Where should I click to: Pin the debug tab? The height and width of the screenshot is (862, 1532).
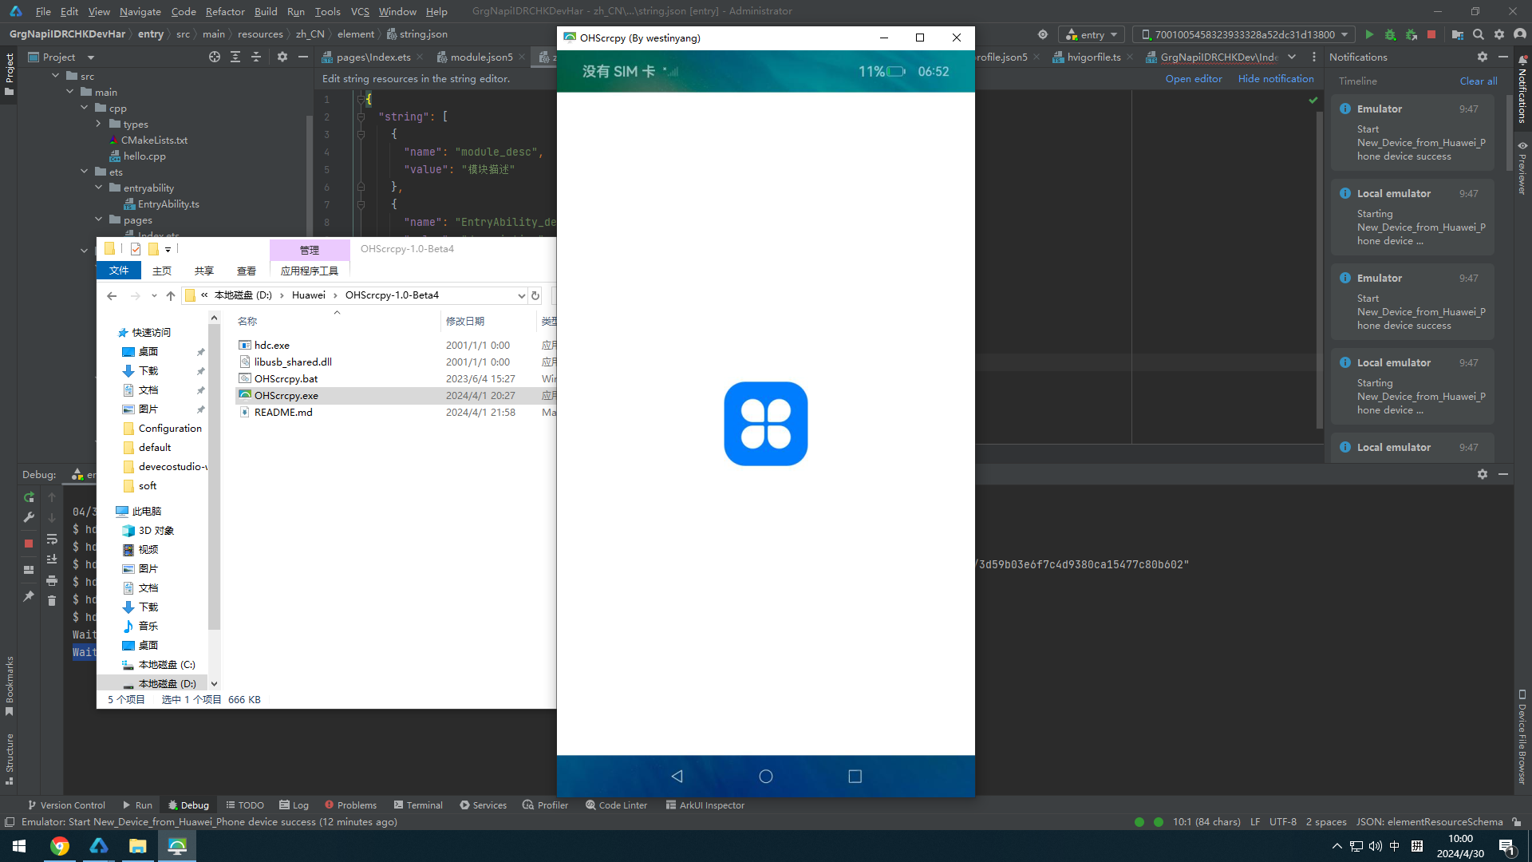[x=29, y=596]
